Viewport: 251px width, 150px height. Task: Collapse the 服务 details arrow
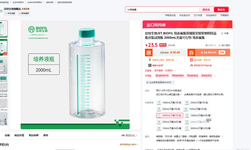coord(222,137)
